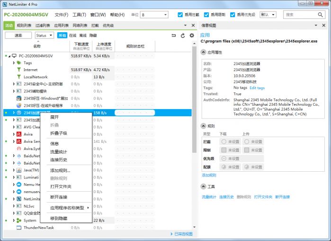The width and height of the screenshot is (331, 241).
Task: Click the search magnifier icon
Action: point(320,15)
